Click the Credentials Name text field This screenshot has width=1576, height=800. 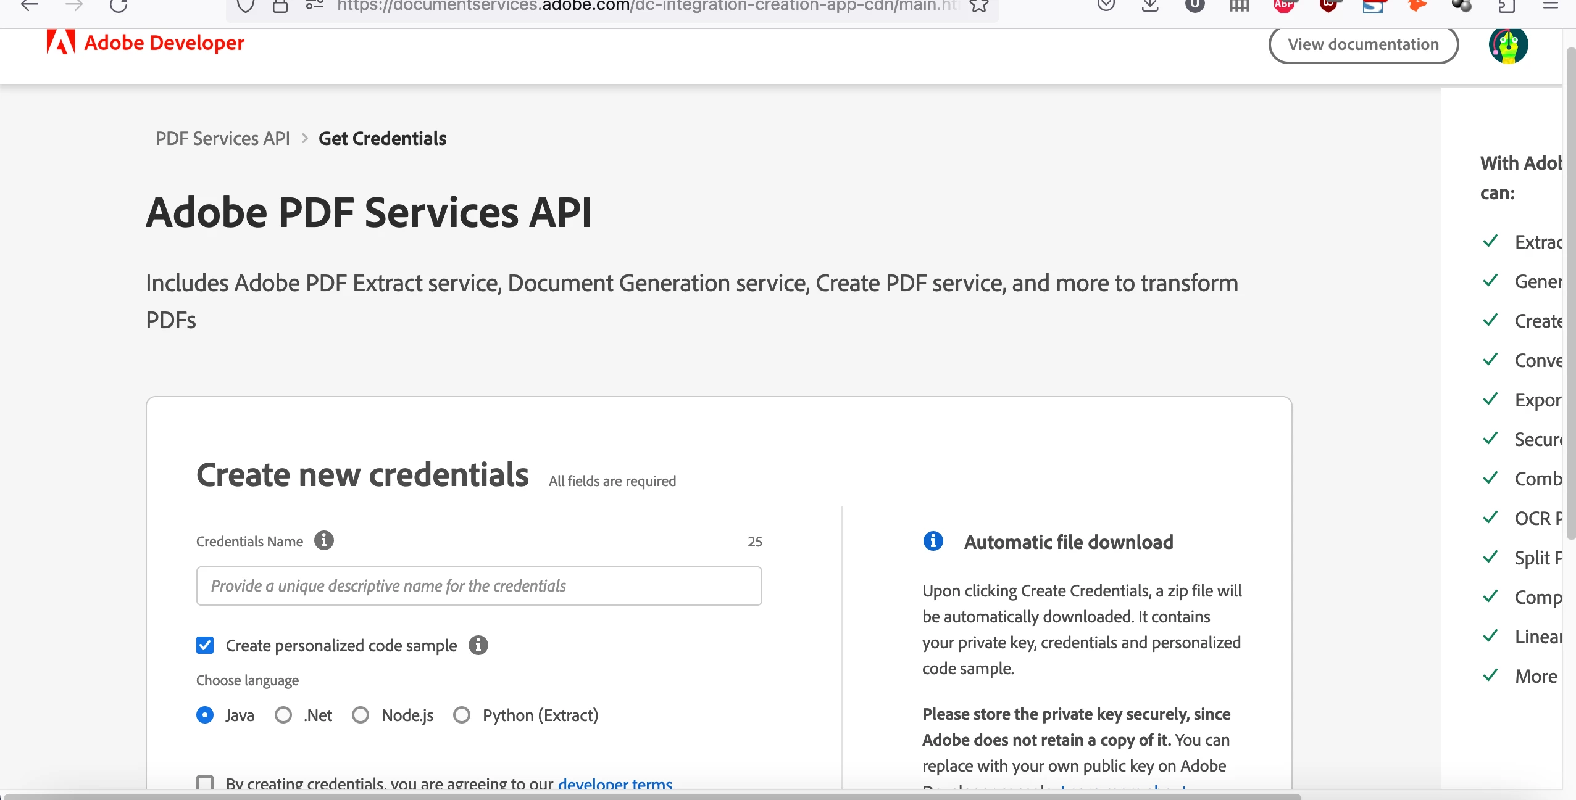coord(479,586)
